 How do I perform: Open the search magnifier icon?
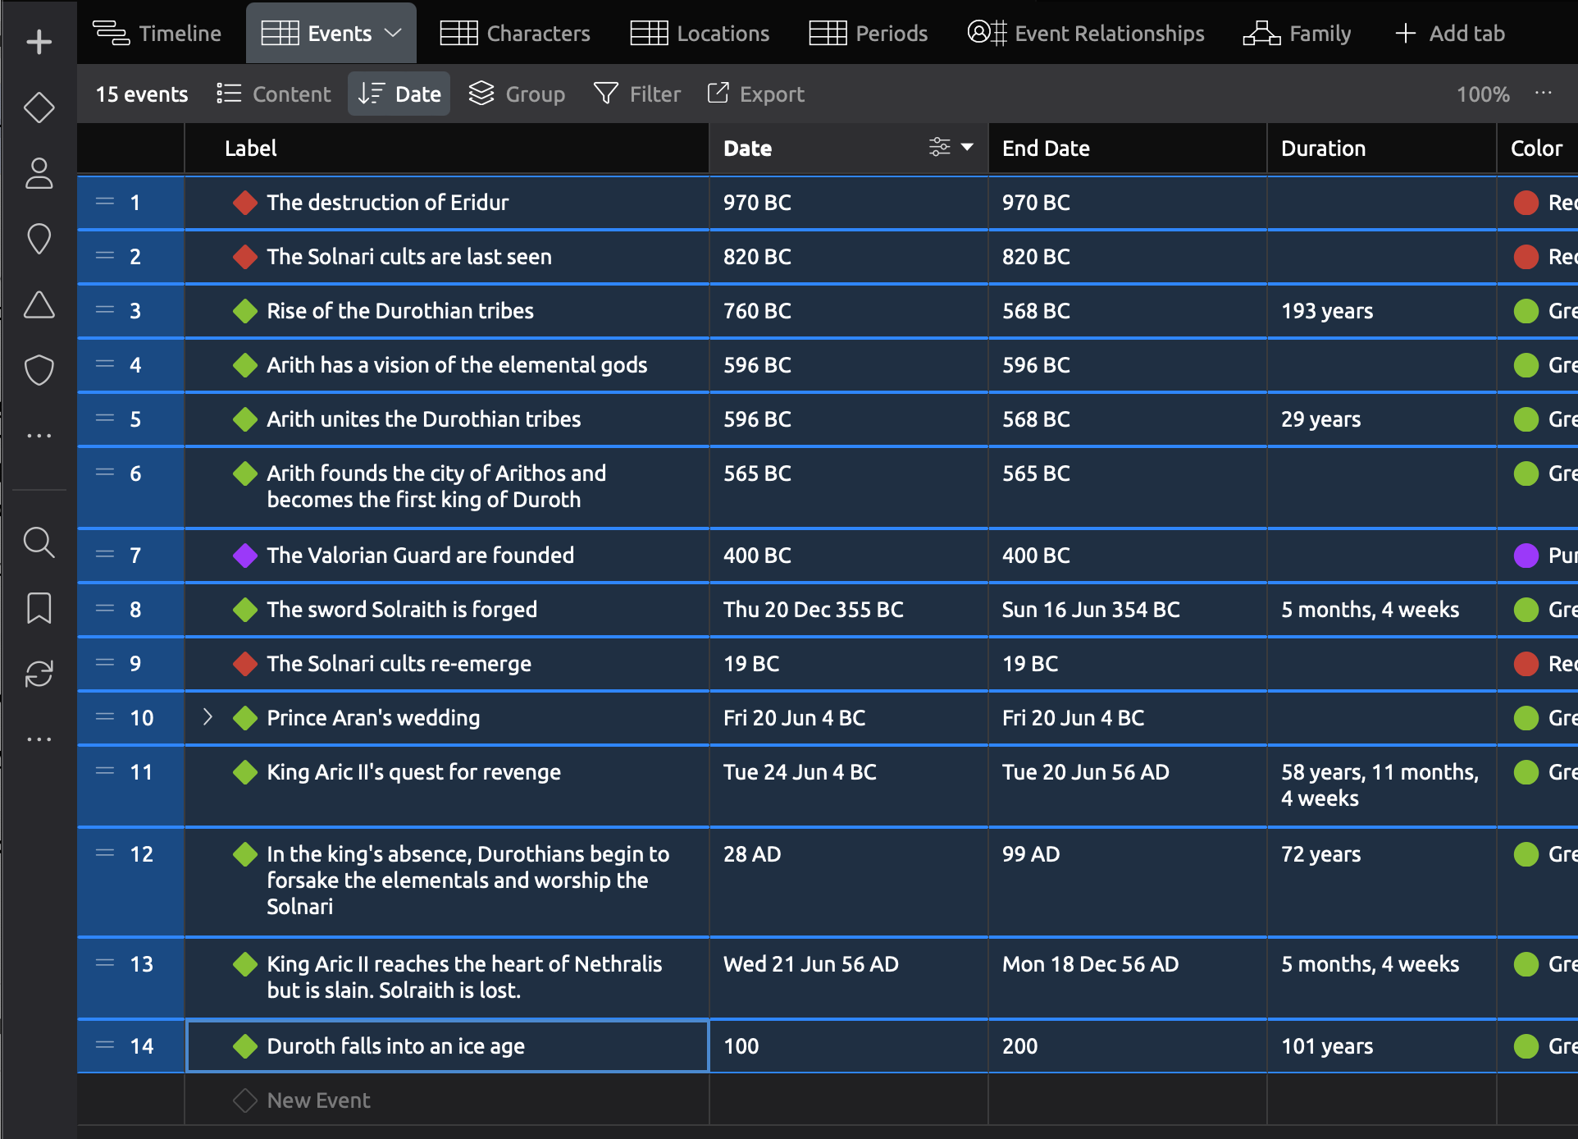(x=39, y=542)
